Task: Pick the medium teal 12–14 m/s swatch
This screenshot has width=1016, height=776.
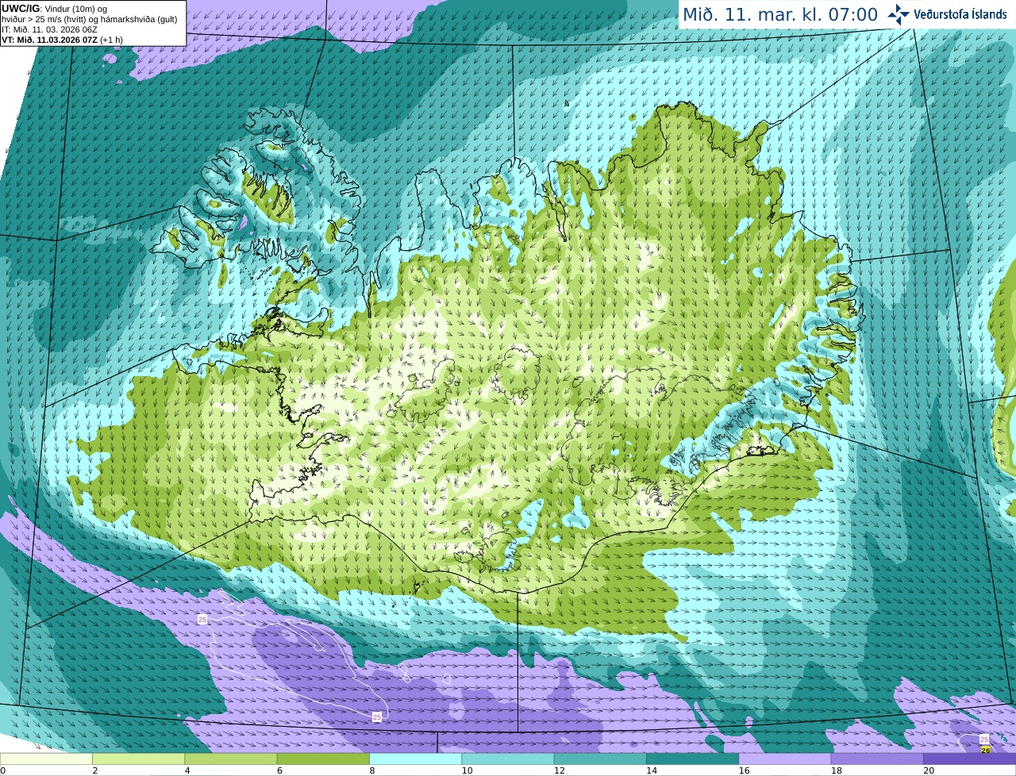Action: click(x=600, y=759)
